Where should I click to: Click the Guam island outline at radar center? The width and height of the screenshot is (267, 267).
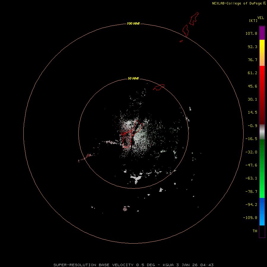(132, 134)
